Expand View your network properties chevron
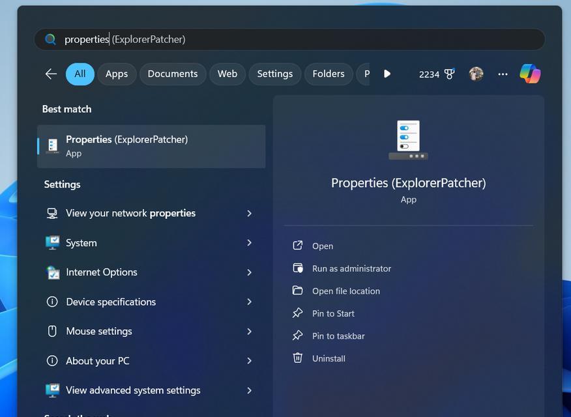The height and width of the screenshot is (417, 571). pyautogui.click(x=250, y=213)
